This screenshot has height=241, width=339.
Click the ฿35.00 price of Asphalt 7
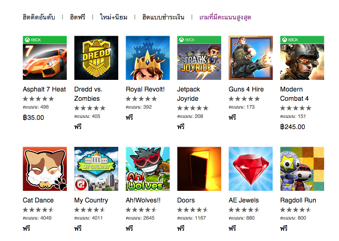[x=33, y=117]
